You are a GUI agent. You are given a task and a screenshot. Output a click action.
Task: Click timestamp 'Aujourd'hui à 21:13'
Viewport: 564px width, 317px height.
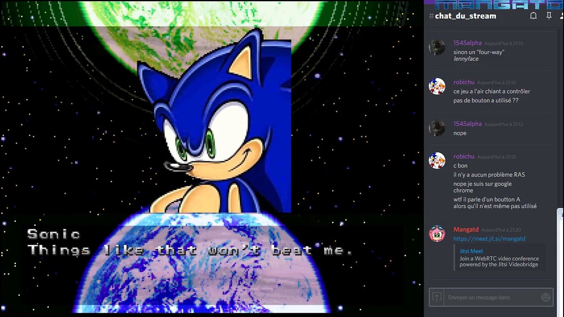coord(496,157)
